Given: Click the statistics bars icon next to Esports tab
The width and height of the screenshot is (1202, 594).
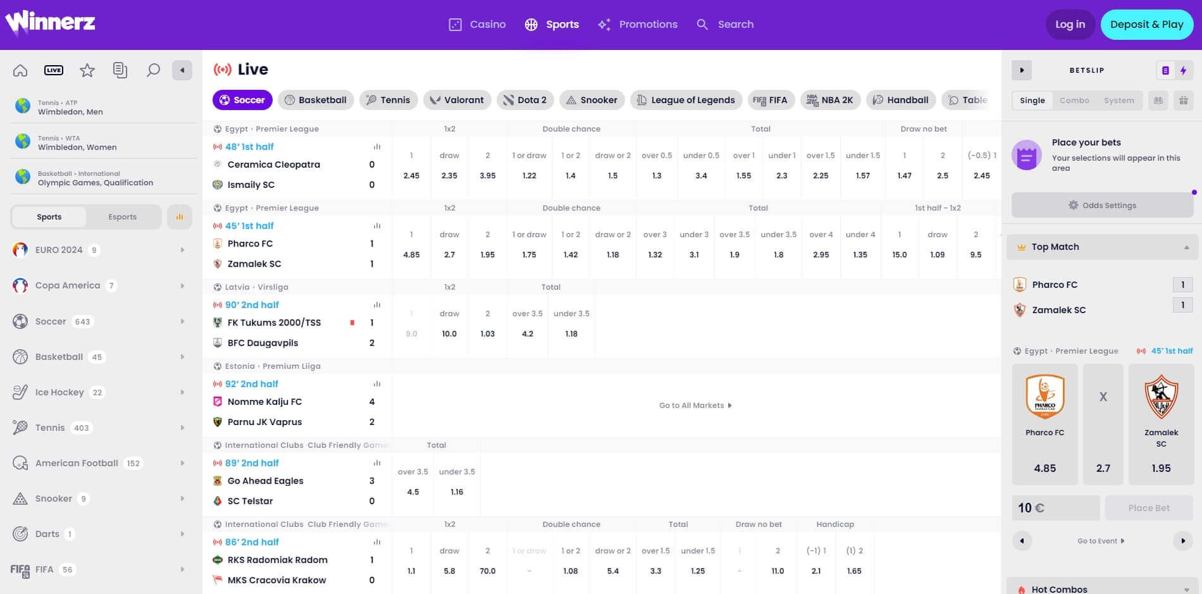Looking at the screenshot, I should click(x=179, y=216).
